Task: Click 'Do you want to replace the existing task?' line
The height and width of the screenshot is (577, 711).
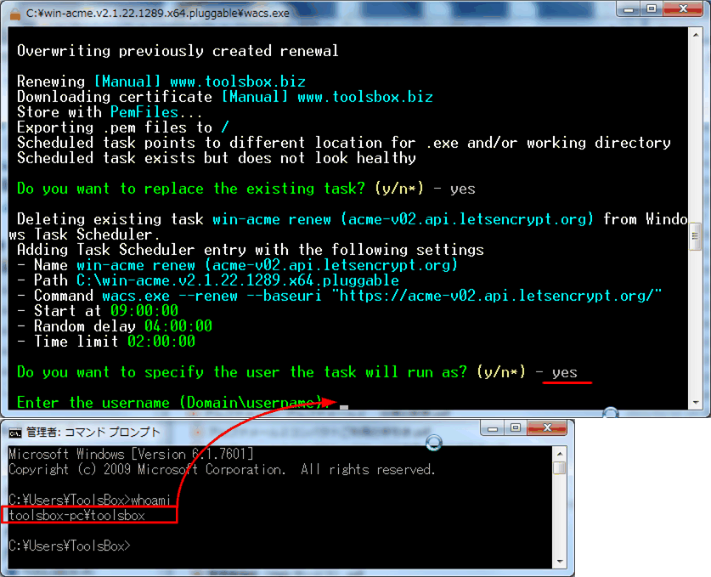Action: (x=245, y=189)
